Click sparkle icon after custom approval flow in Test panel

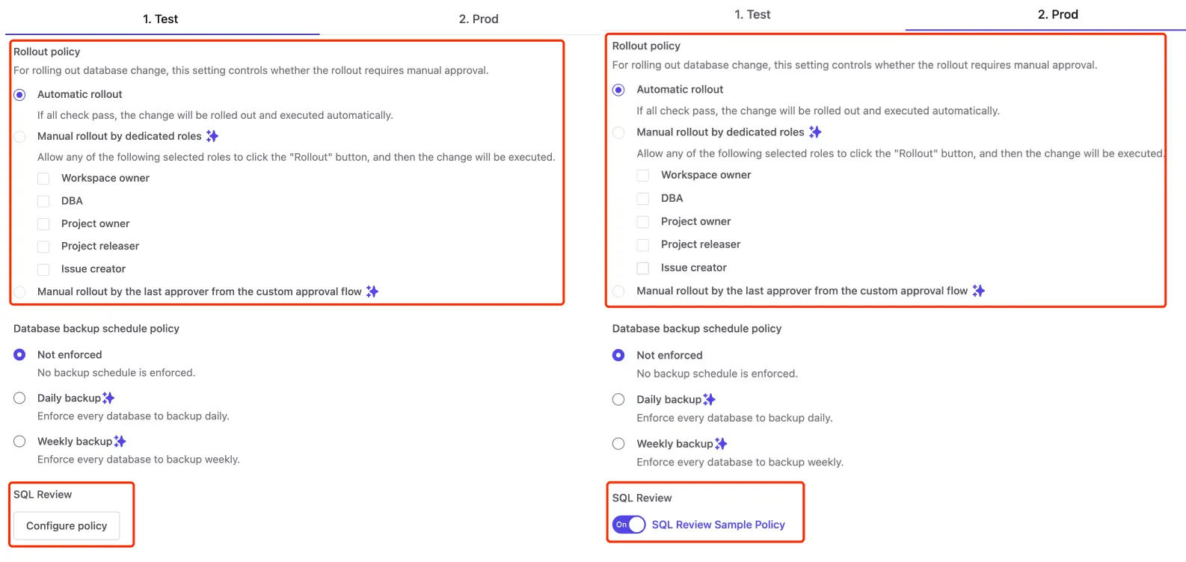[x=372, y=291]
